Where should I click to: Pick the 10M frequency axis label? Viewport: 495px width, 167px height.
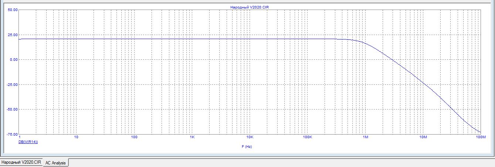point(423,138)
